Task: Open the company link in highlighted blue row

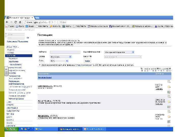Action: coord(45,77)
